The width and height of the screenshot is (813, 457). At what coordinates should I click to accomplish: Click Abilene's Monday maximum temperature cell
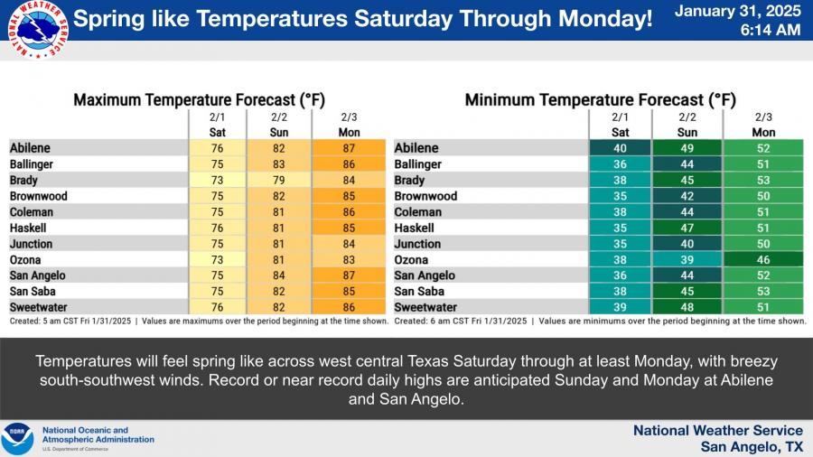[350, 148]
